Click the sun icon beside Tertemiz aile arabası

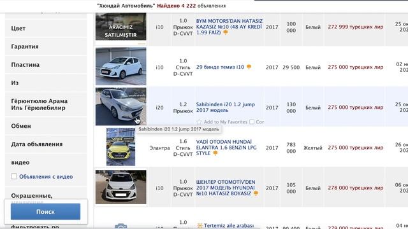pos(200,226)
